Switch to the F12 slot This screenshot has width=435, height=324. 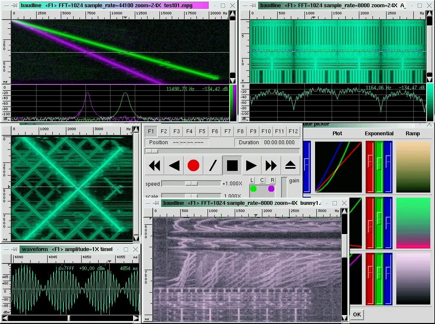[293, 131]
